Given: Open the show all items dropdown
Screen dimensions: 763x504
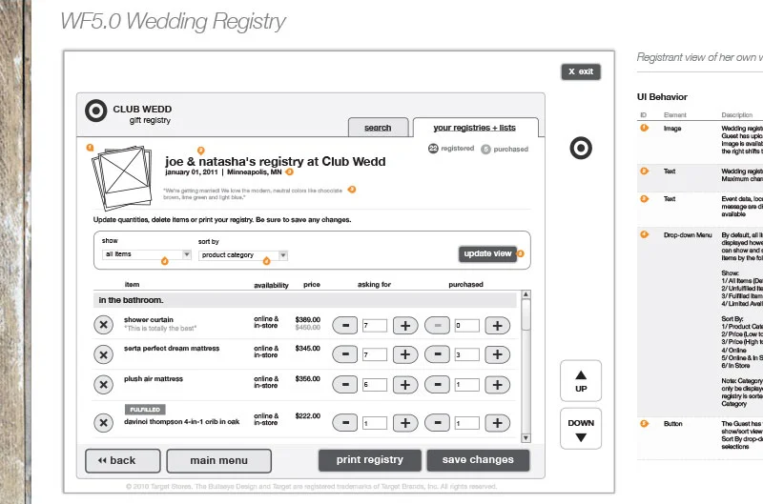Looking at the screenshot, I should pos(147,254).
